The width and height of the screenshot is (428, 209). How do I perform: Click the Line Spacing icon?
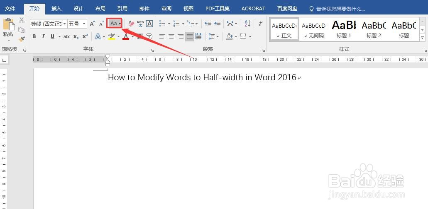coord(212,36)
